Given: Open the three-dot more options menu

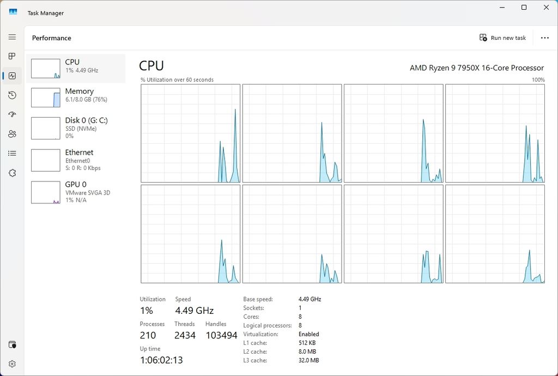Looking at the screenshot, I should (544, 38).
